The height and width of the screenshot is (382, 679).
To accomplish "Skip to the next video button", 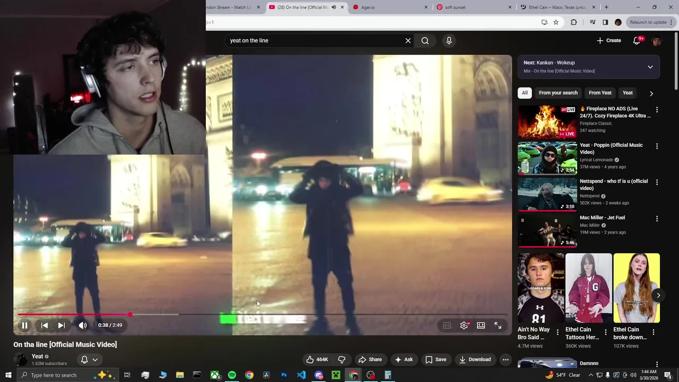I will coord(62,325).
